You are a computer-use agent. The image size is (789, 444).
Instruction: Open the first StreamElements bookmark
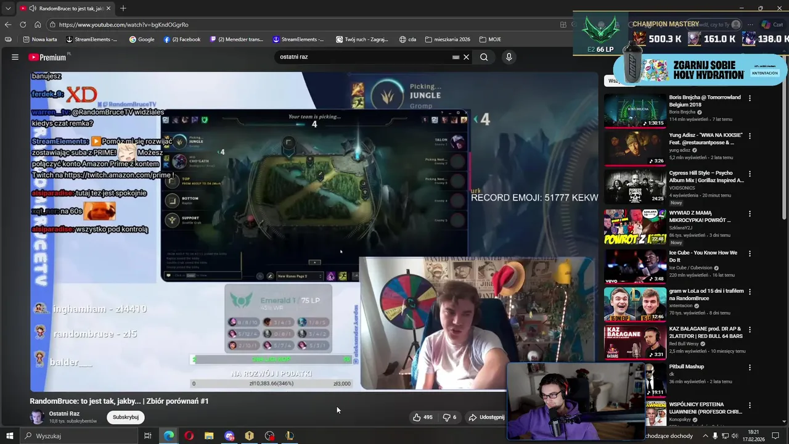click(x=91, y=39)
